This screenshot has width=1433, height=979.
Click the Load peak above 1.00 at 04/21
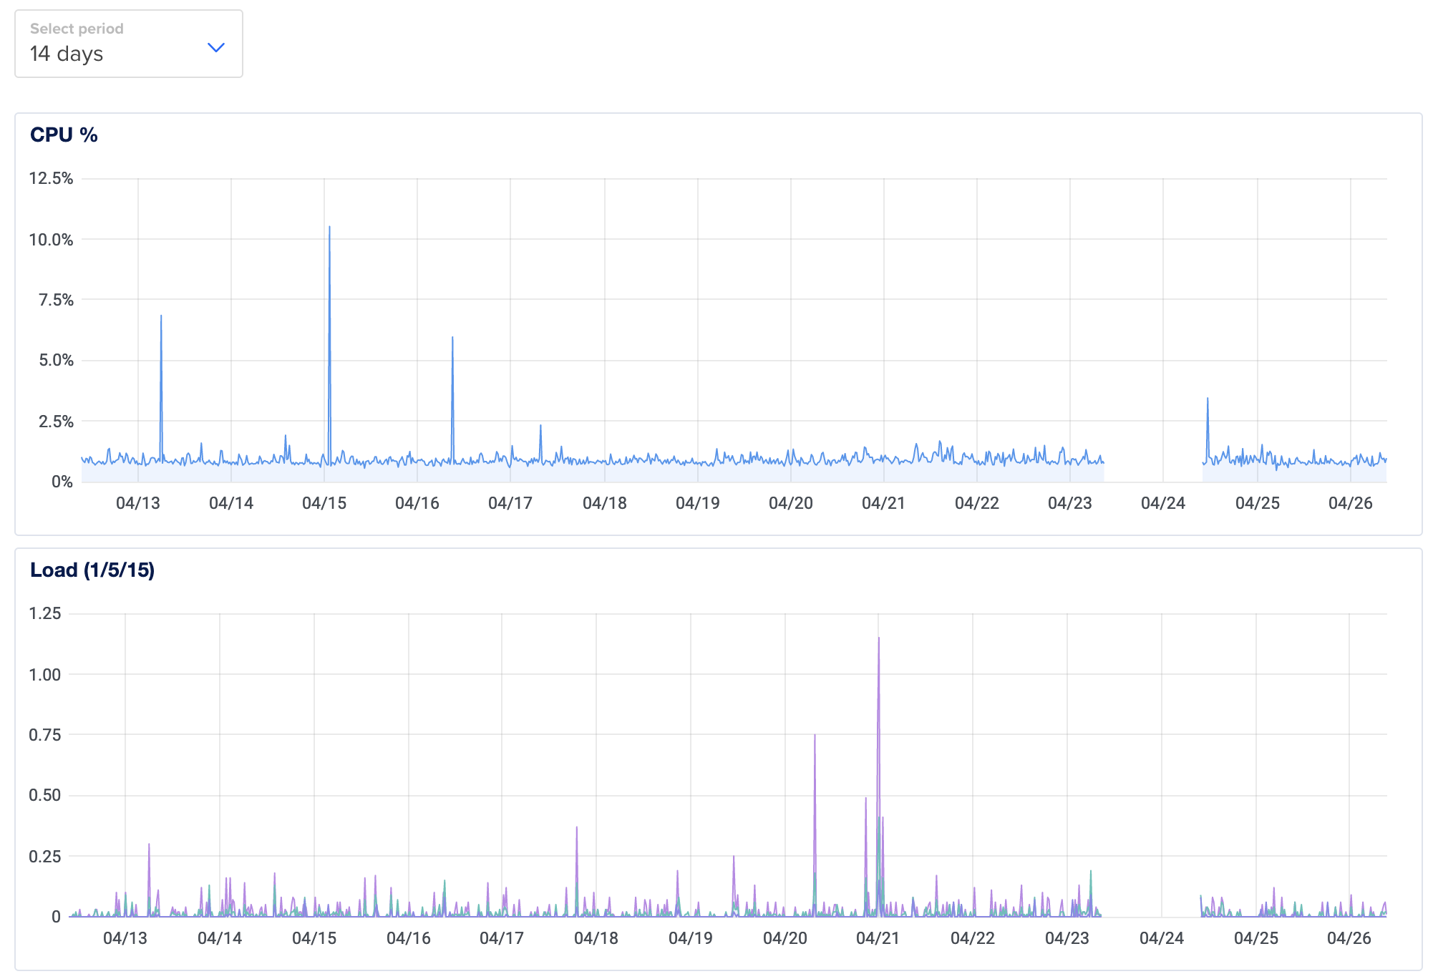[879, 639]
